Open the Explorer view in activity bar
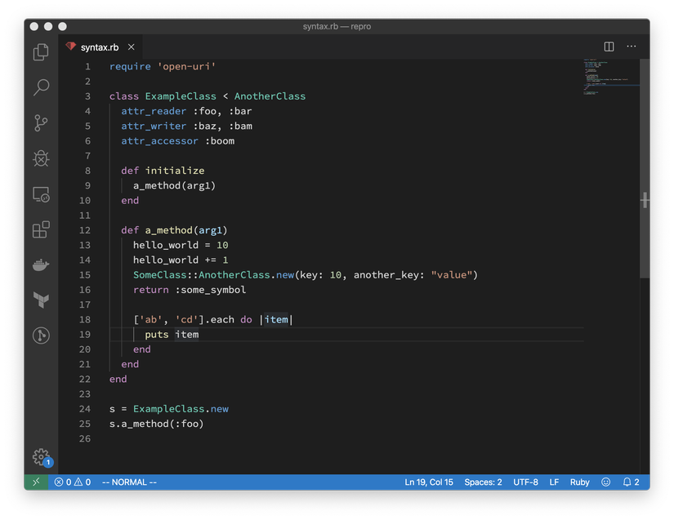 click(41, 52)
